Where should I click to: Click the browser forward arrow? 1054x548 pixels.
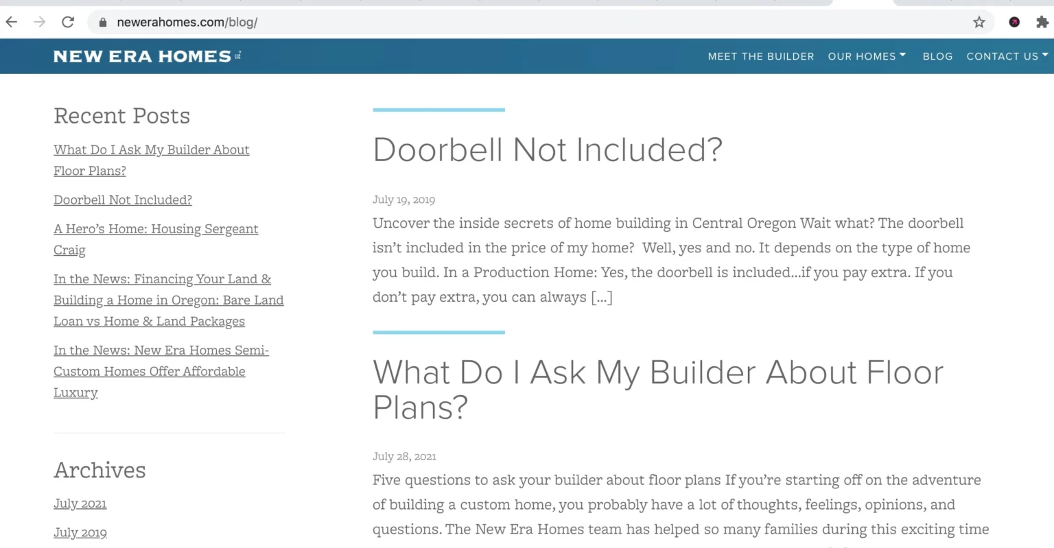coord(39,21)
